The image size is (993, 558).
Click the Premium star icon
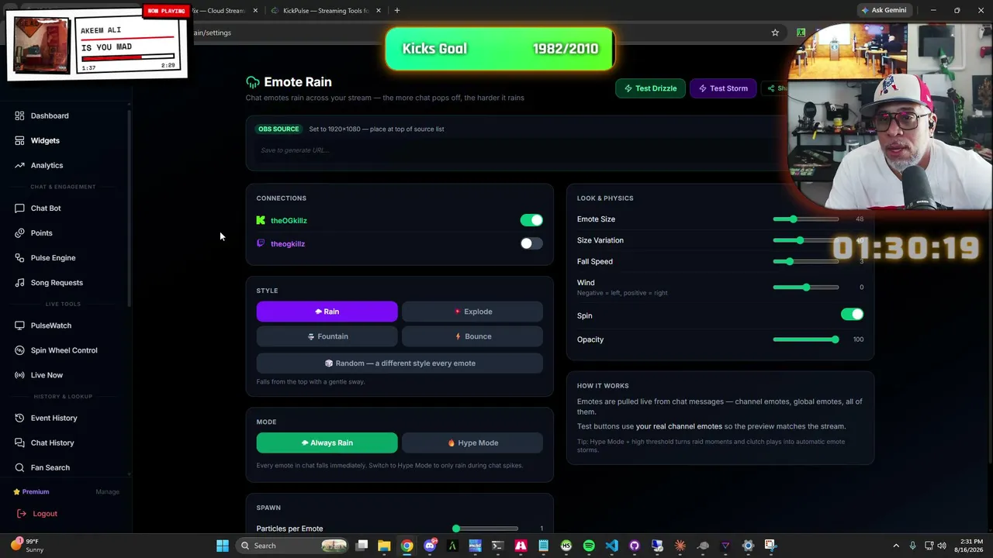coord(16,491)
